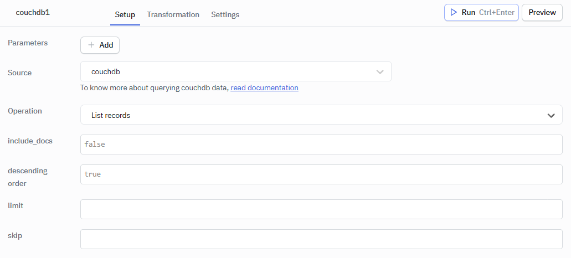Screen dimensions: 571x258
Task: Open the couchdb source selection box
Action: pyautogui.click(x=227, y=71)
